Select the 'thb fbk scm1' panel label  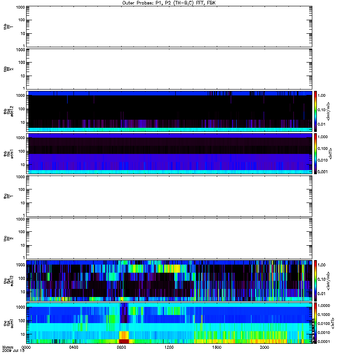coord(8,154)
